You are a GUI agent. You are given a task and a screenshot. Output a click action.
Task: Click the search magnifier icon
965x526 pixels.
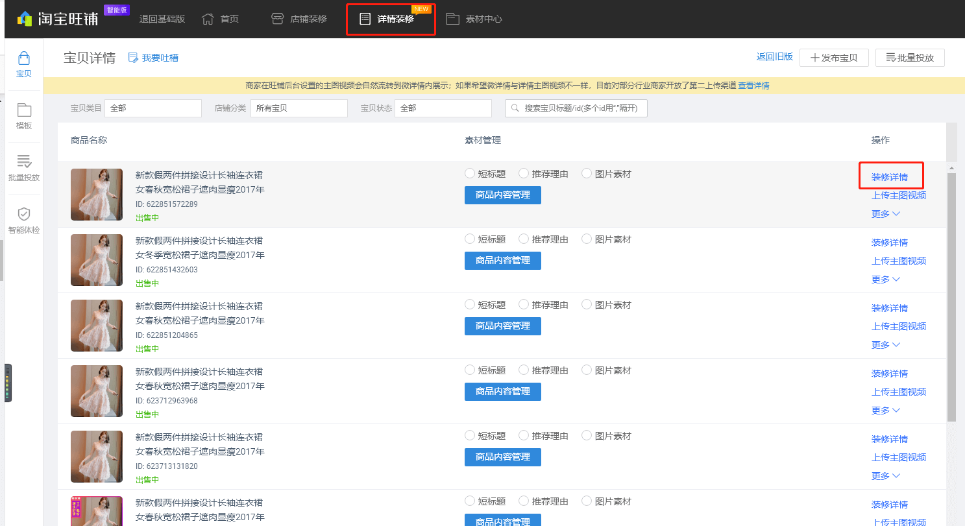coord(516,108)
